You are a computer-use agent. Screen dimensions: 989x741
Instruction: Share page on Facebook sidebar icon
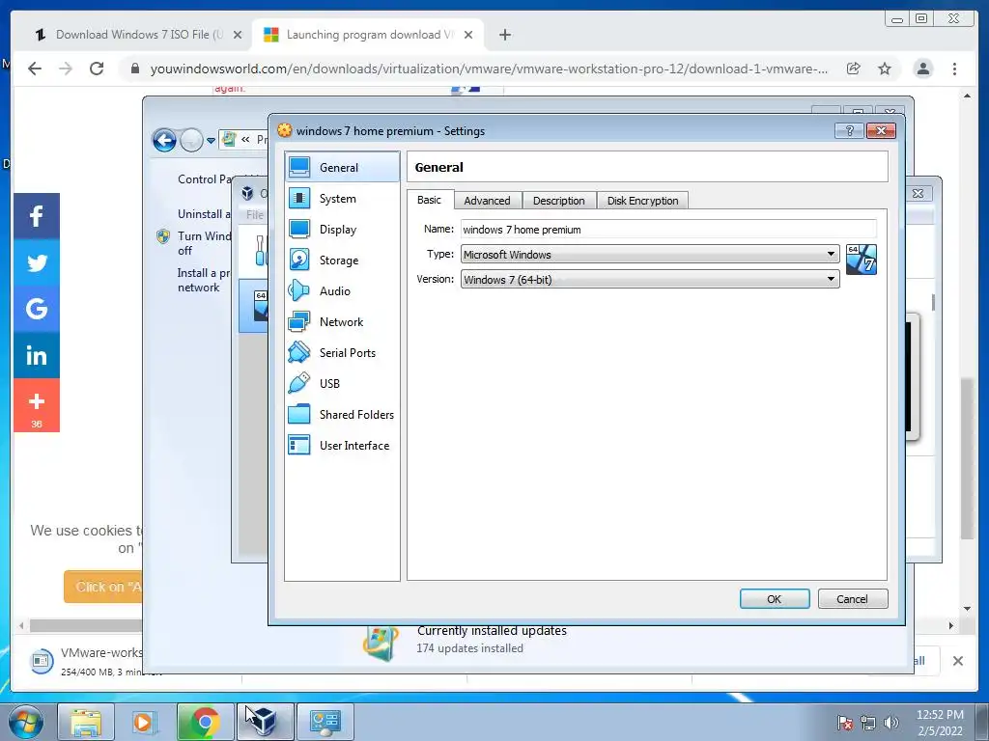coord(37,216)
